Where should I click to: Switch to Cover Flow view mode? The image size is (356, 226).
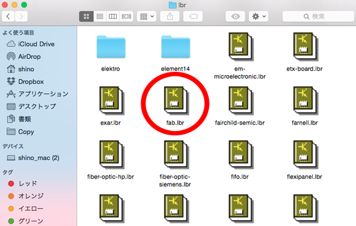[126, 17]
